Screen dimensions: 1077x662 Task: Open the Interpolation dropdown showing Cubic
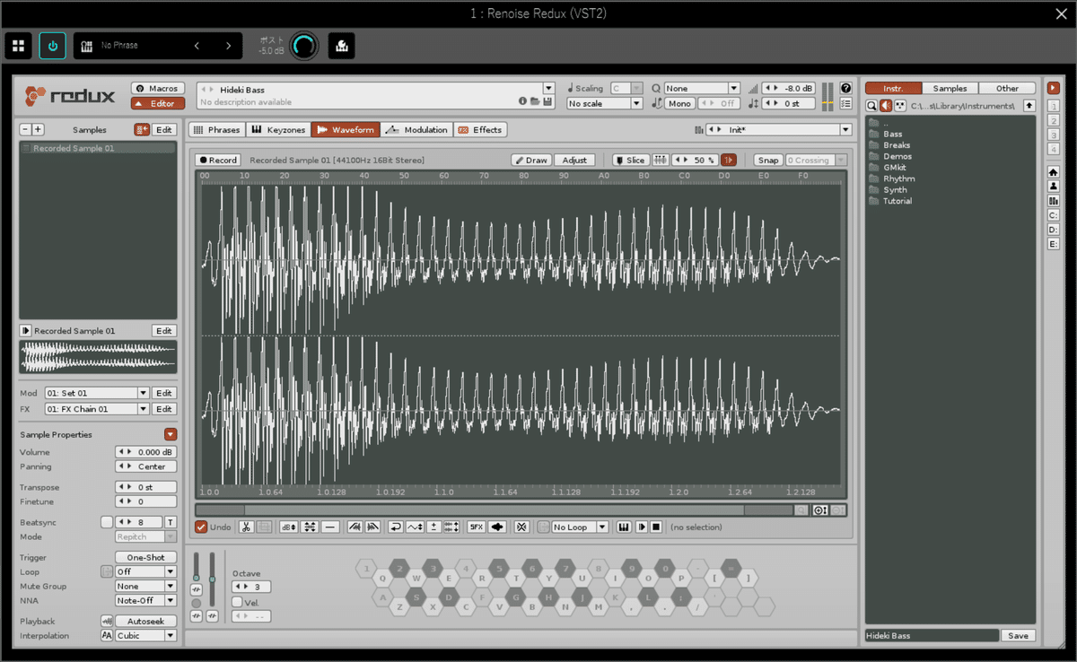tap(146, 634)
